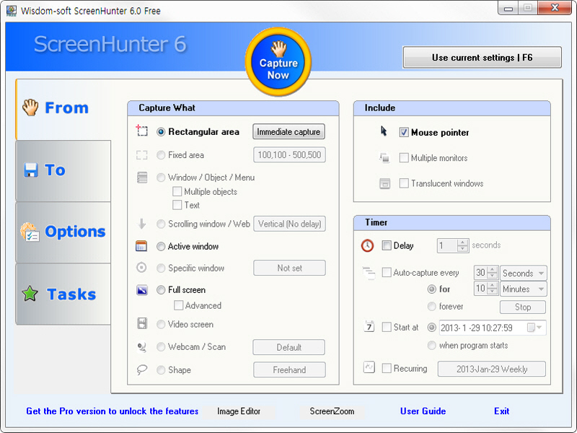Click the Full screen picture icon
The height and width of the screenshot is (433, 577).
pos(142,290)
